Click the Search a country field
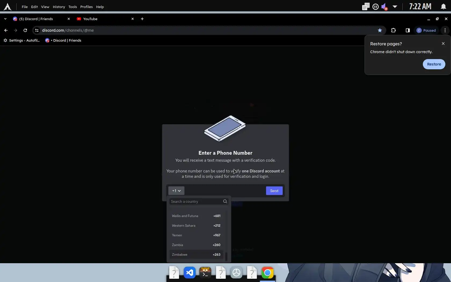451x282 pixels. coord(199,201)
